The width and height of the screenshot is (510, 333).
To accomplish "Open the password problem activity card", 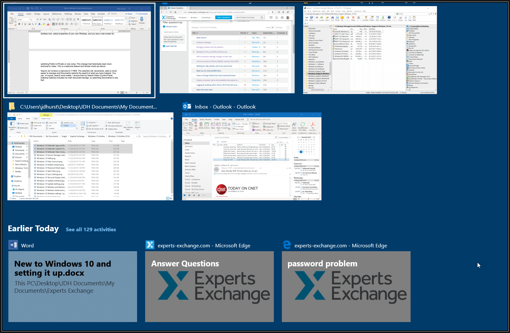I will click(x=346, y=287).
